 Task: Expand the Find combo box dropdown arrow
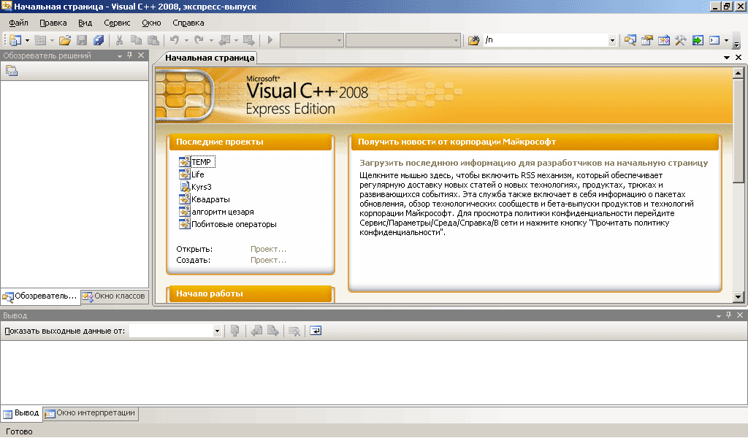(612, 40)
